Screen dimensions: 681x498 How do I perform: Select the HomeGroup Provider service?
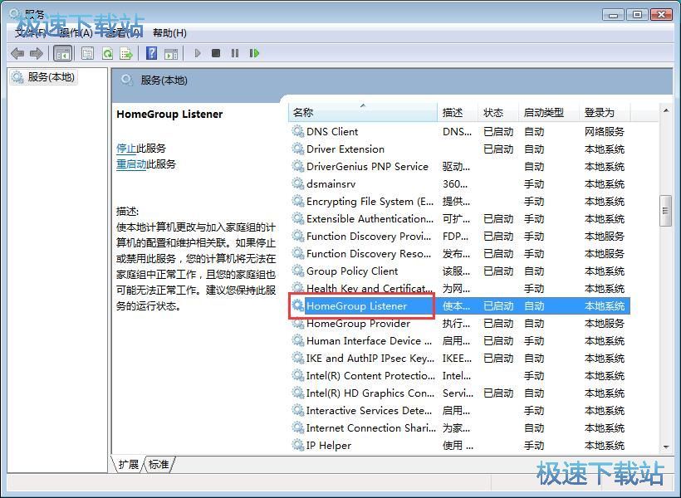tap(459, 324)
